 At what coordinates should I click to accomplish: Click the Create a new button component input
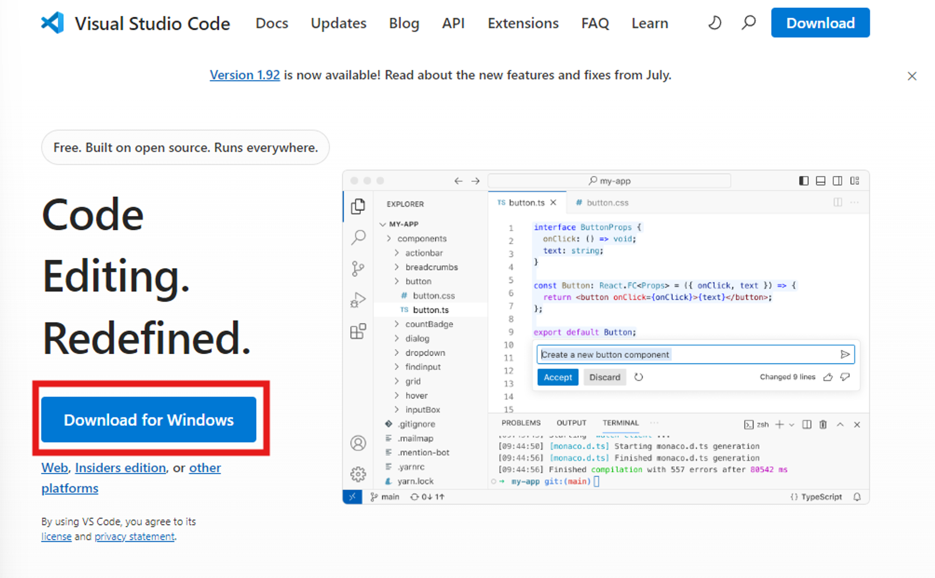[687, 355]
